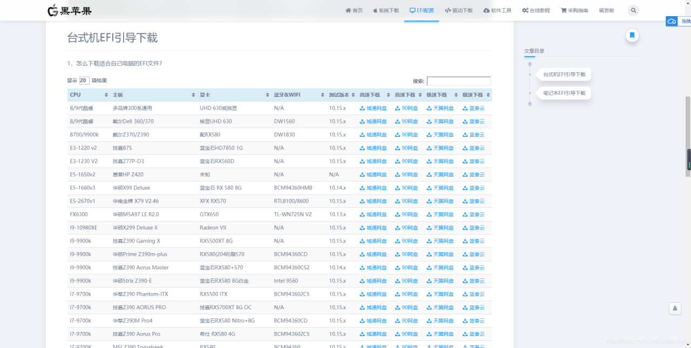Switch to the EFI配置 tab
The image size is (691, 348).
[421, 10]
